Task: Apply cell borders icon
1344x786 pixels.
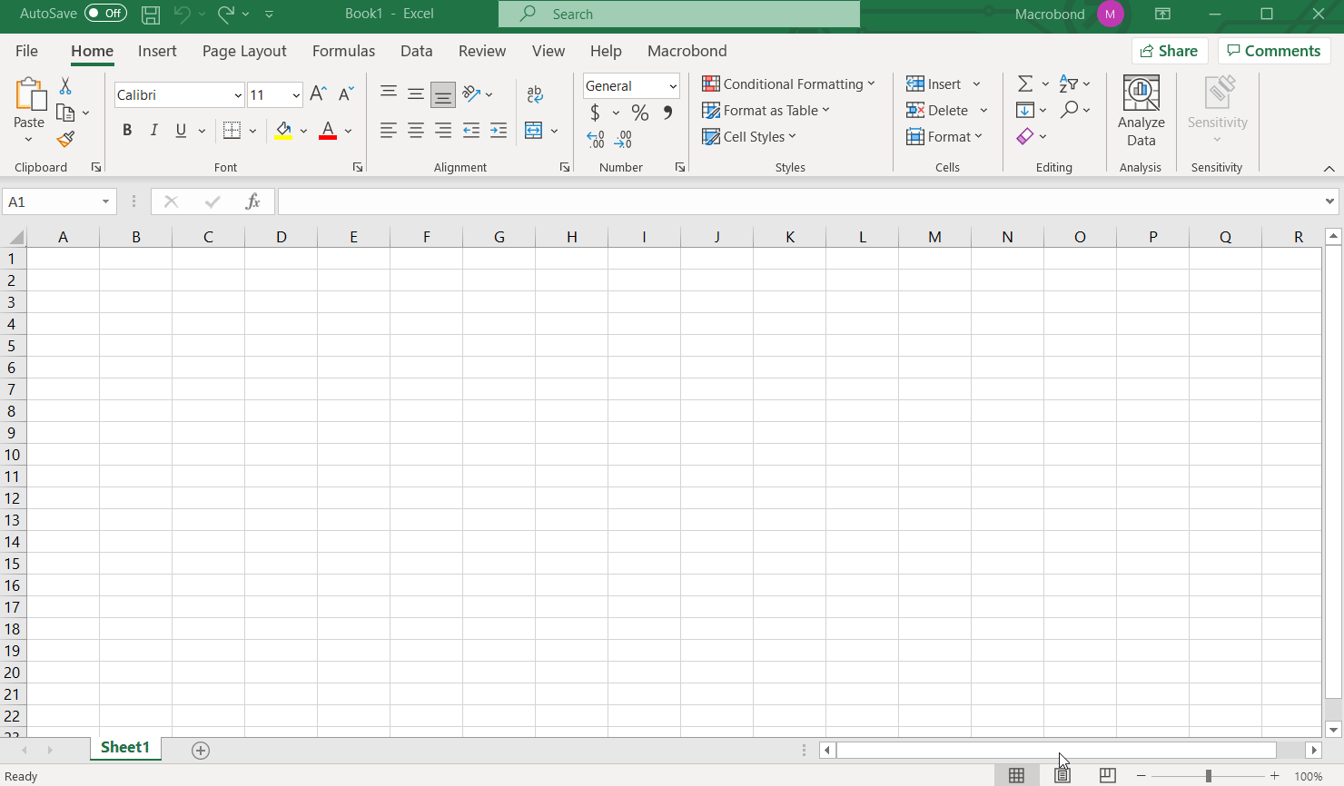Action: click(x=232, y=131)
